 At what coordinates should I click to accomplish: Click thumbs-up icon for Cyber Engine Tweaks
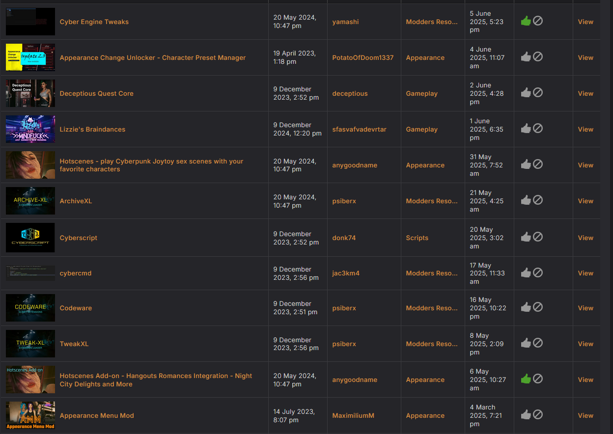tap(526, 21)
